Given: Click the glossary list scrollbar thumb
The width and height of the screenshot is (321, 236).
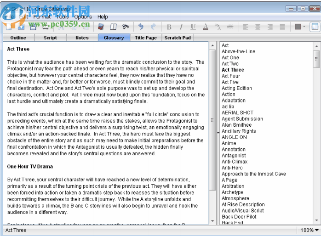Looking at the screenshot, I should (x=316, y=59).
